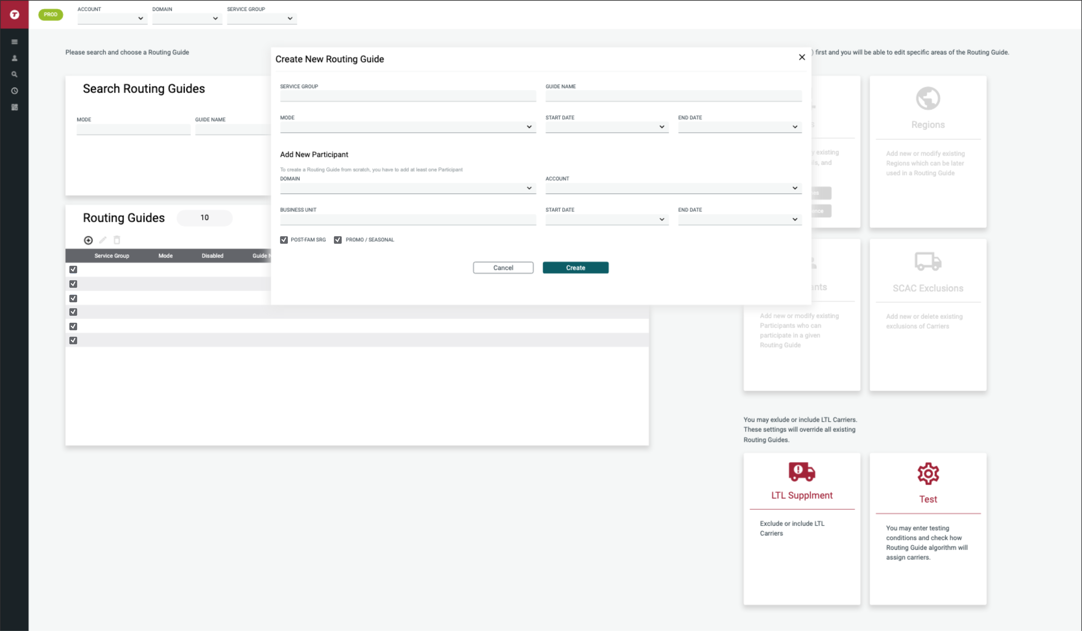Click the BUSINESS UNIT input field
Viewport: 1082px width, 631px height.
click(x=408, y=219)
